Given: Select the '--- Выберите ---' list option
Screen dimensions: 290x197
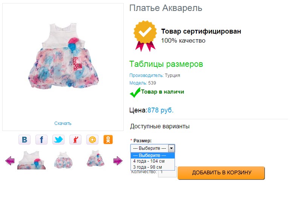Looking at the screenshot, I should [x=150, y=155].
